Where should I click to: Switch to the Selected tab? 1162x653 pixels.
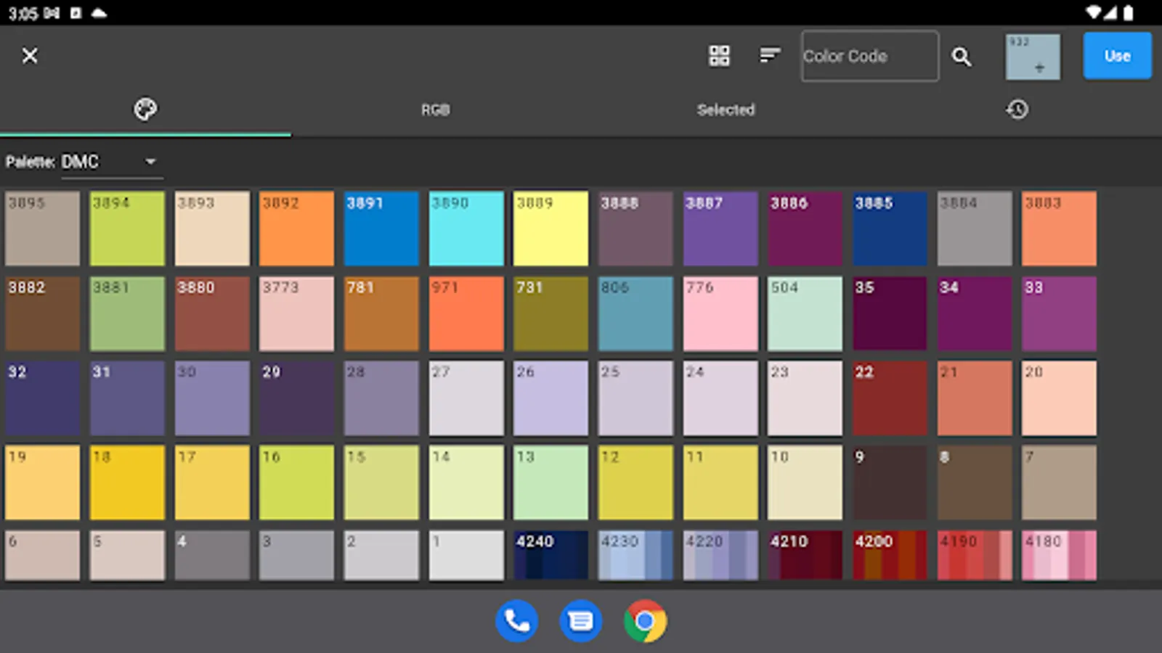pos(726,110)
